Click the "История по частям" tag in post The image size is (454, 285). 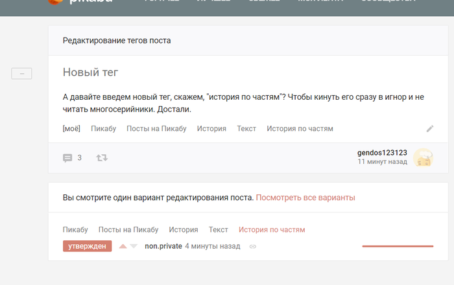pyautogui.click(x=300, y=129)
